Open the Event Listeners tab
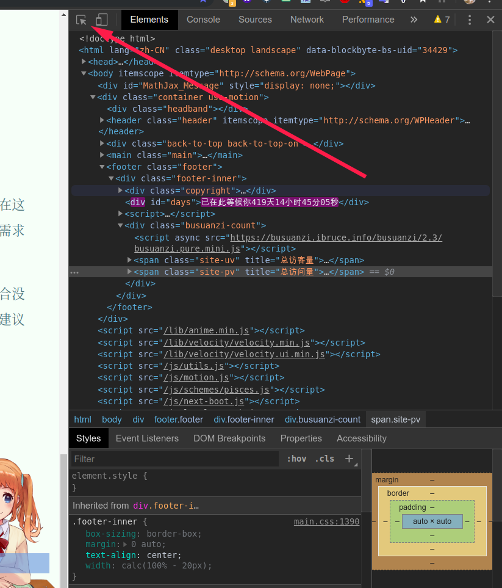Screen dimensions: 502x588 tap(147, 438)
